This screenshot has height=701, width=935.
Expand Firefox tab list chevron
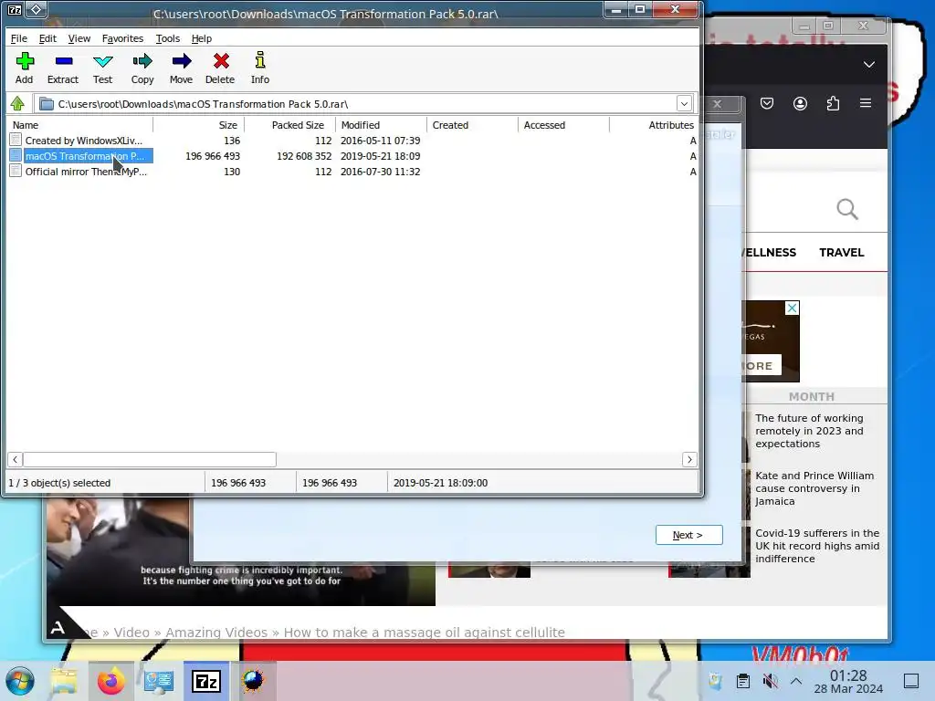(869, 65)
